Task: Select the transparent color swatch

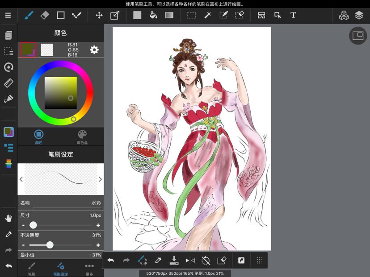Action: pyautogui.click(x=47, y=50)
